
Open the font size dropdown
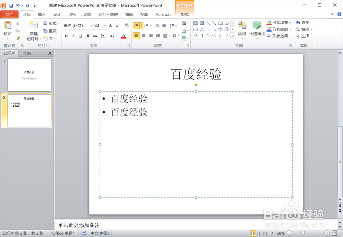tap(105, 26)
